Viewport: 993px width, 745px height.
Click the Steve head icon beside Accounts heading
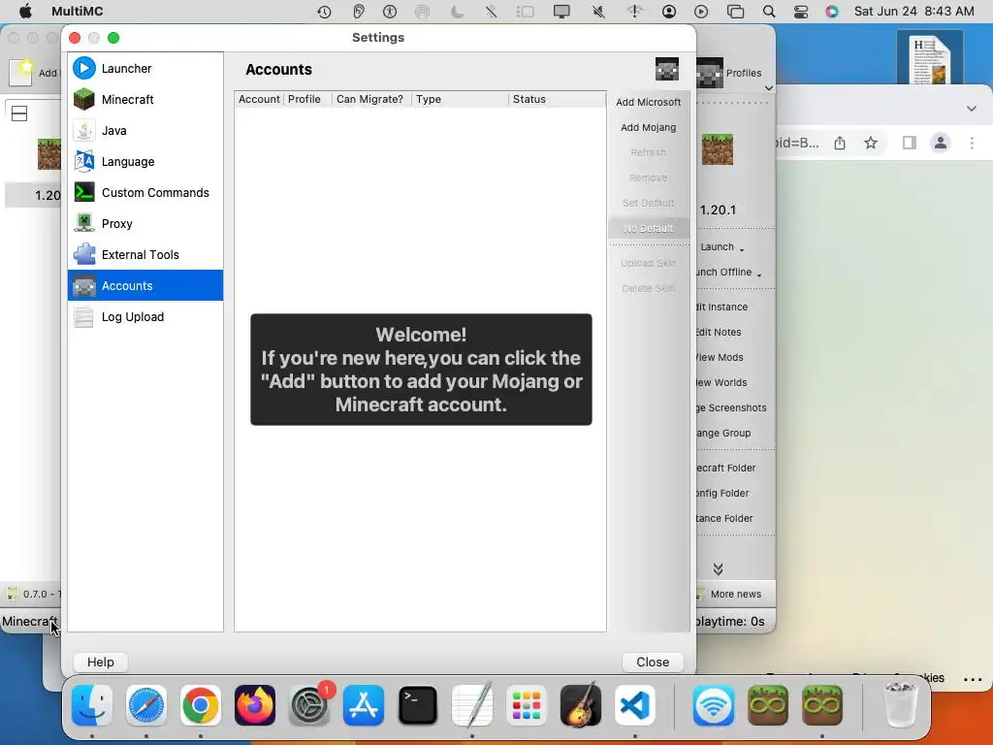[x=667, y=69]
